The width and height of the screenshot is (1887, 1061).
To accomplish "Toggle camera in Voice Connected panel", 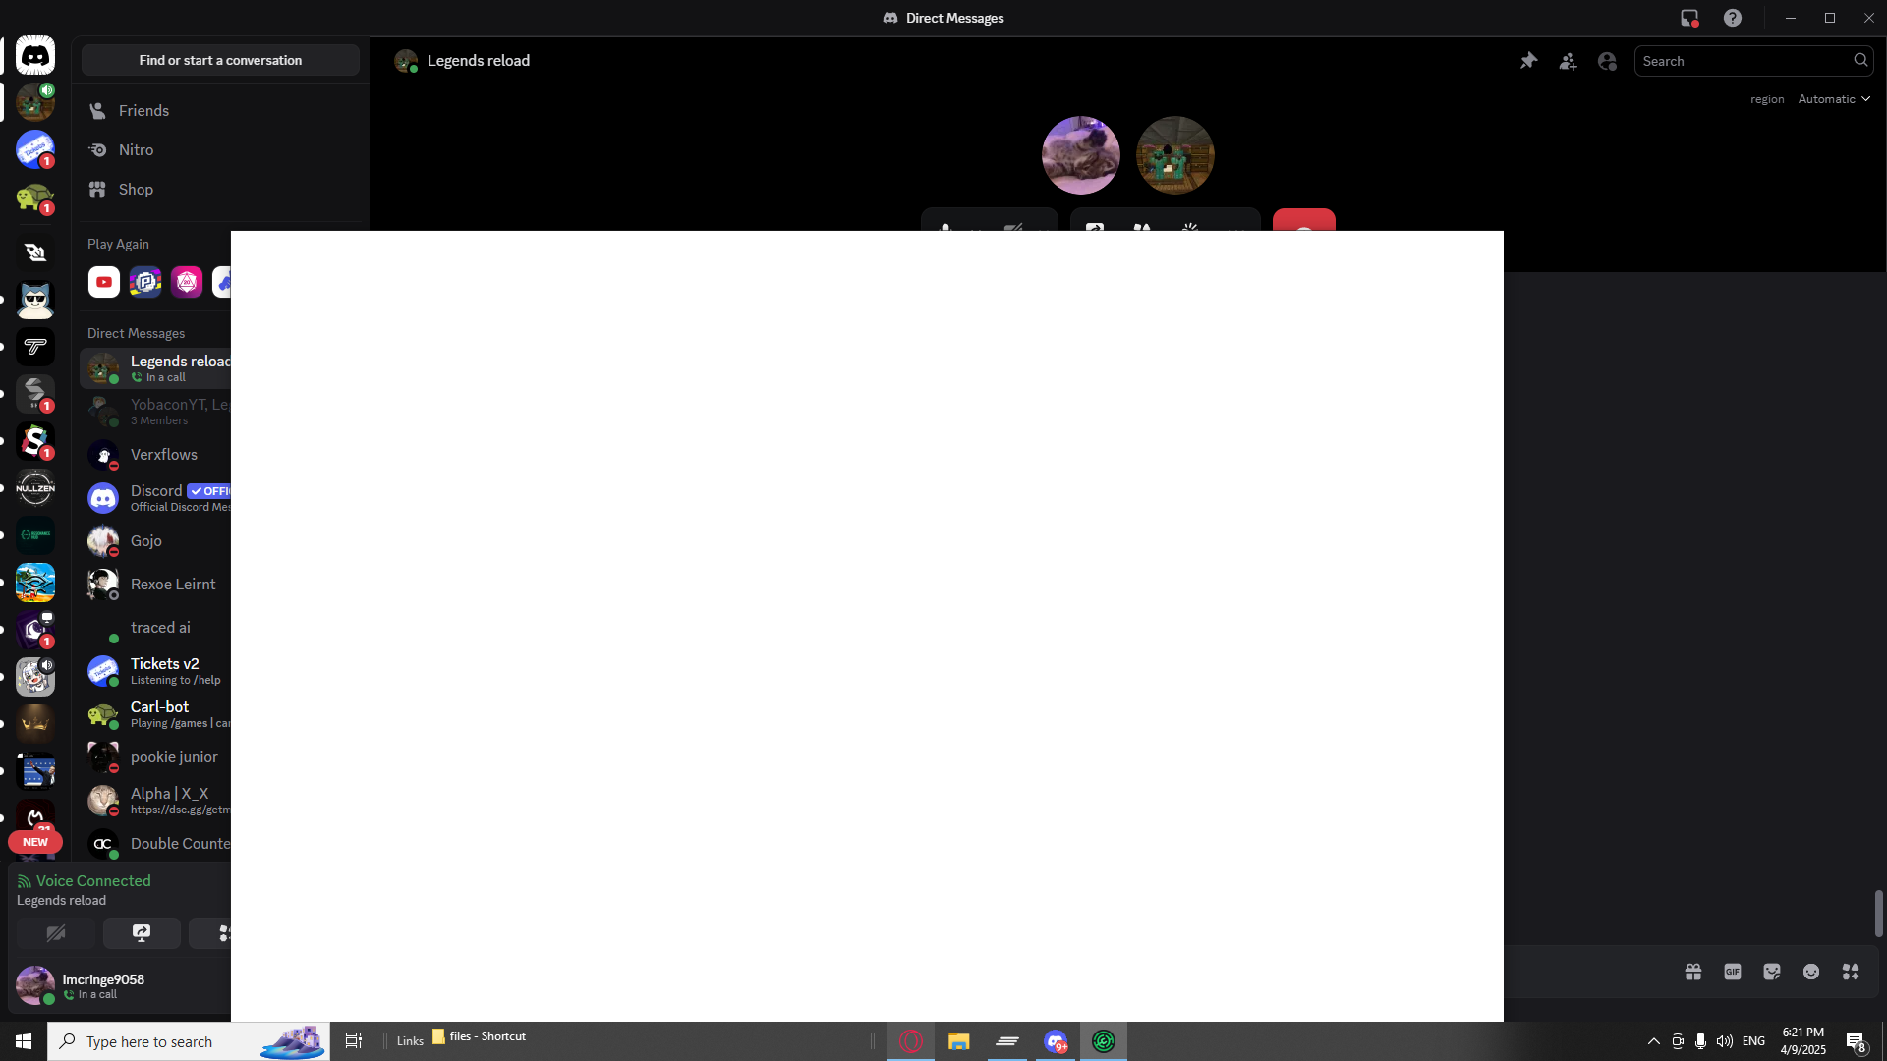I will tap(56, 933).
